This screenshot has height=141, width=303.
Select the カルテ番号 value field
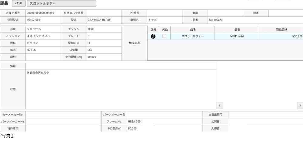coord(43,13)
